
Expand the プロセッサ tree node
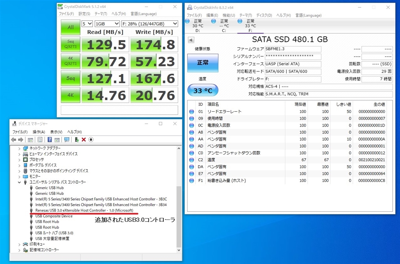tap(19, 159)
